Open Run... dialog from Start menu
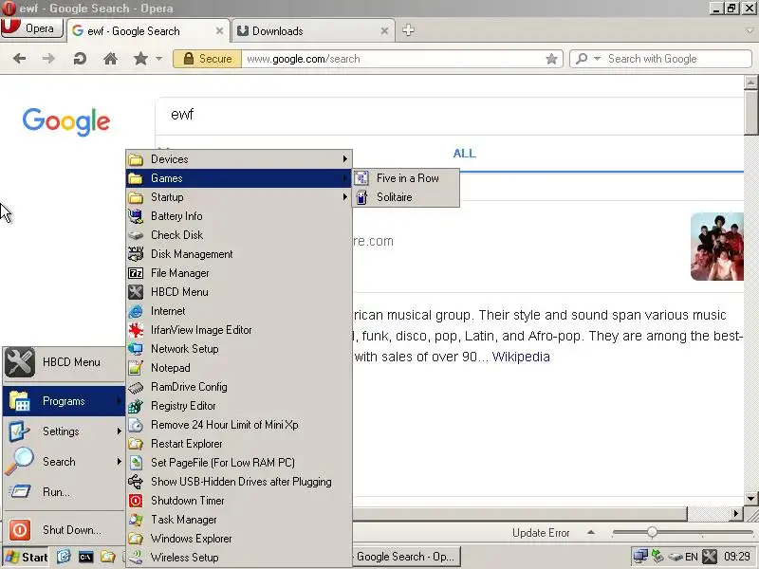This screenshot has width=759, height=569. click(x=64, y=492)
